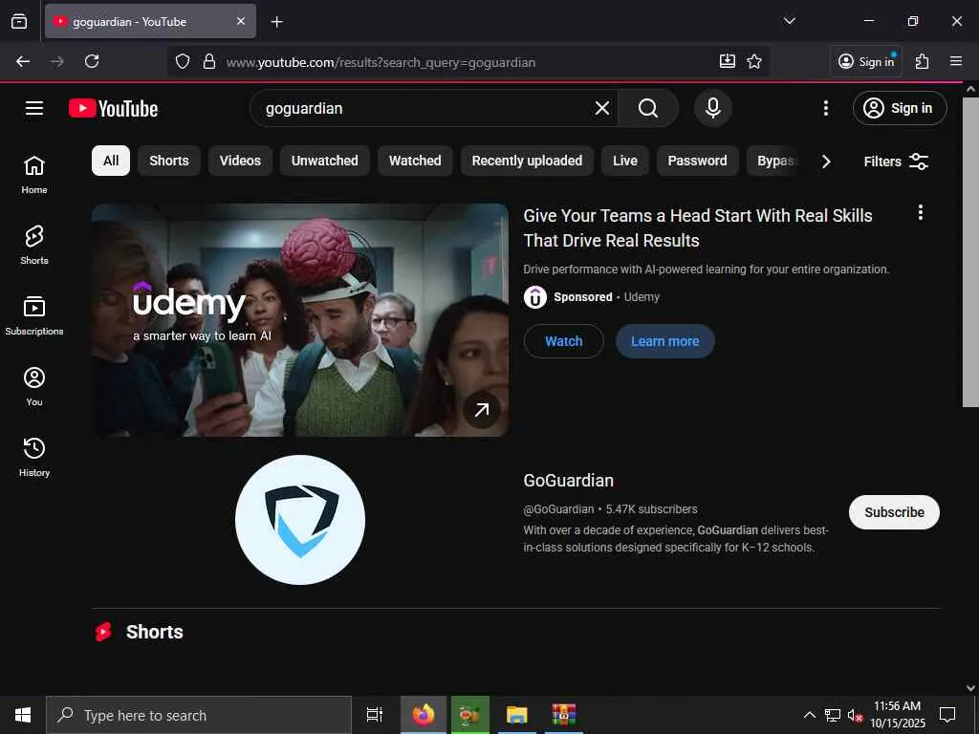Screen dimensions: 979x734
Task: Open Firefox View in the tab bar
Action: [x=19, y=21]
